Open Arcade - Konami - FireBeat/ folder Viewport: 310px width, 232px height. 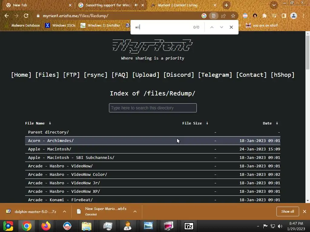click(60, 200)
